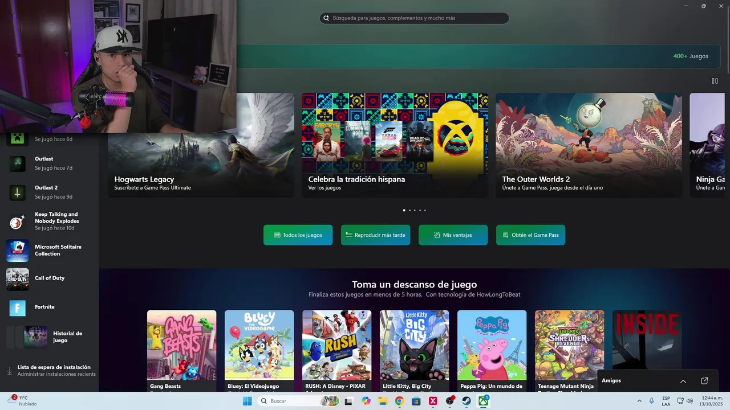Image resolution: width=730 pixels, height=410 pixels.
Task: Open Task View on the taskbar
Action: pos(348,401)
